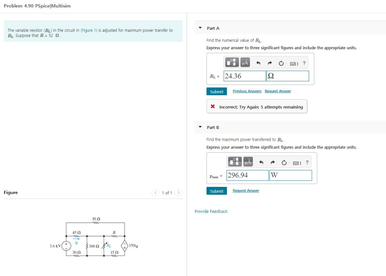The height and width of the screenshot is (276, 386).
Task: Collapse the Part B section
Action: 200,127
